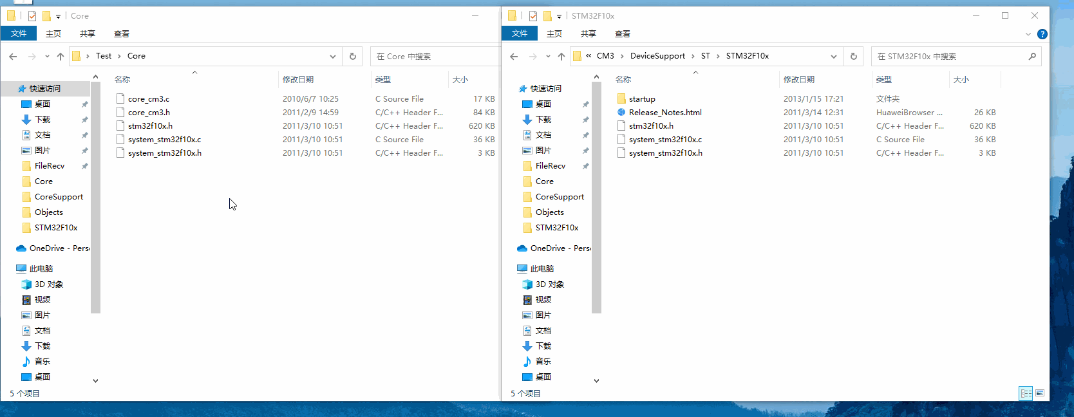This screenshot has width=1074, height=417.
Task: Open recent locations dropdown in STM32F10x window
Action: point(548,57)
